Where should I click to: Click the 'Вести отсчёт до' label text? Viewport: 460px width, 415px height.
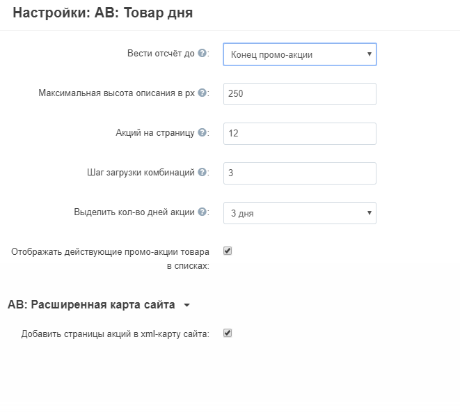(161, 53)
